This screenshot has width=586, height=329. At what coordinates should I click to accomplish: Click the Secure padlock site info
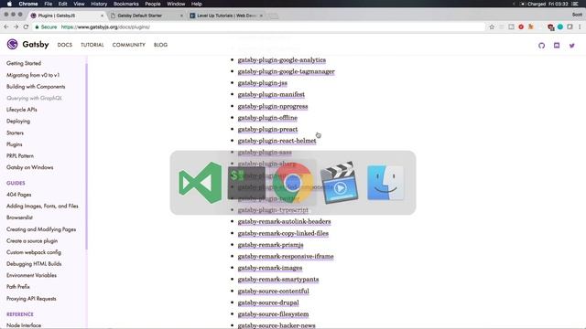(46, 27)
